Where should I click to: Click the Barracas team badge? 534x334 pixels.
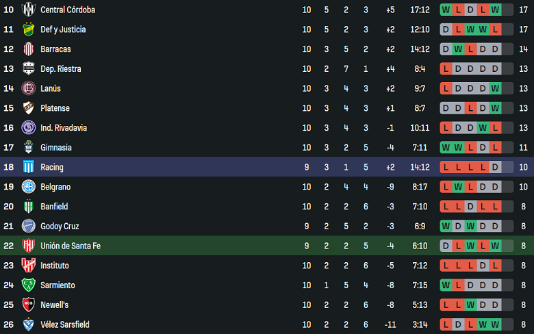(x=29, y=49)
